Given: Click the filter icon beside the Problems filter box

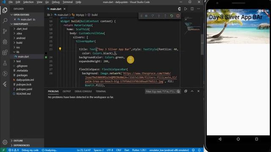Looking at the screenshot, I should click(x=178, y=91).
